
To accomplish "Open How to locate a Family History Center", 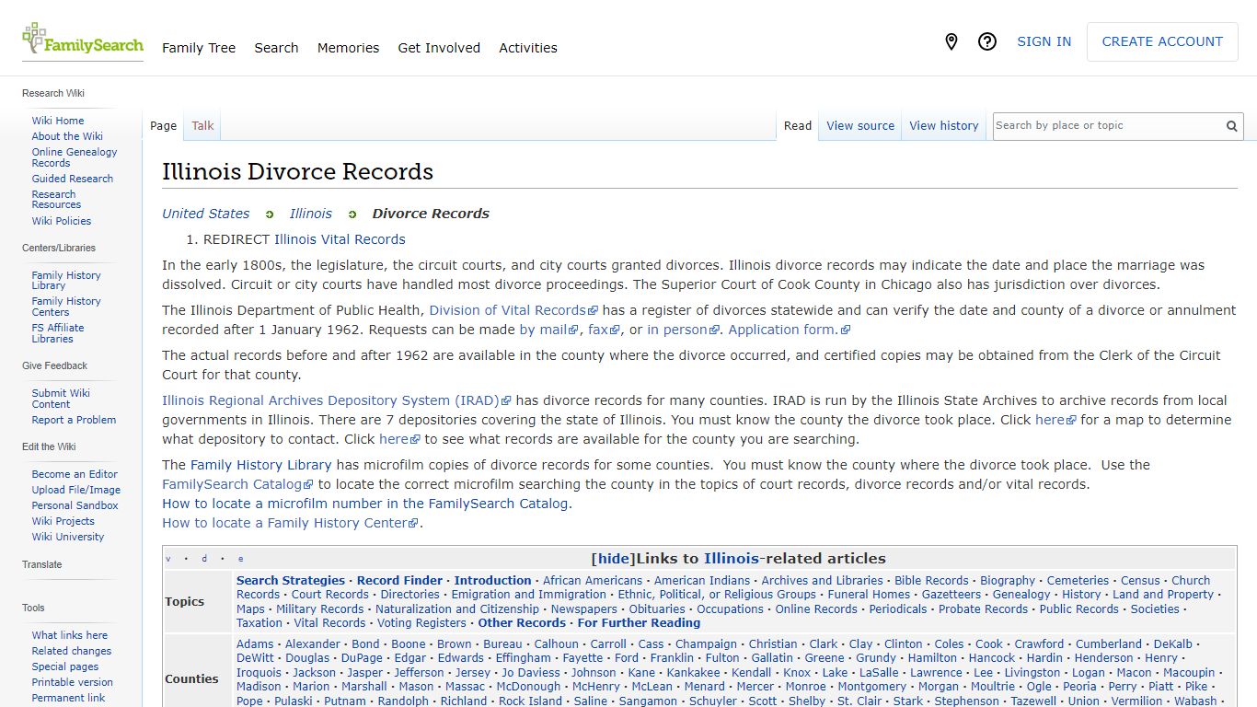I will tap(291, 523).
